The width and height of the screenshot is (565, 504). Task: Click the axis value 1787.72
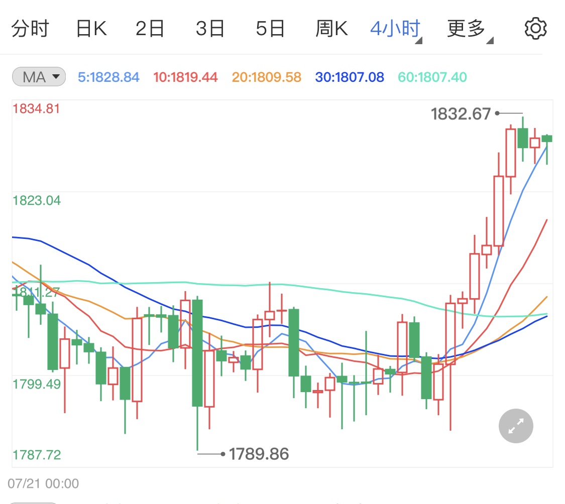pyautogui.click(x=37, y=455)
